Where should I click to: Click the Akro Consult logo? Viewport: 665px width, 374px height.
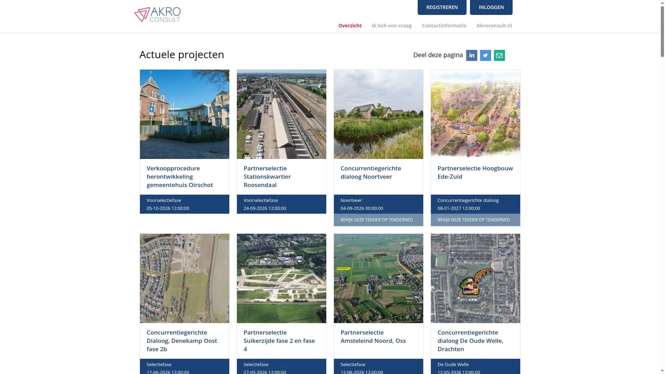(158, 15)
